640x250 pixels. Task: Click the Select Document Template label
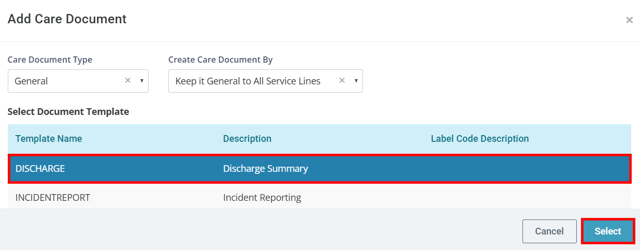(x=68, y=111)
